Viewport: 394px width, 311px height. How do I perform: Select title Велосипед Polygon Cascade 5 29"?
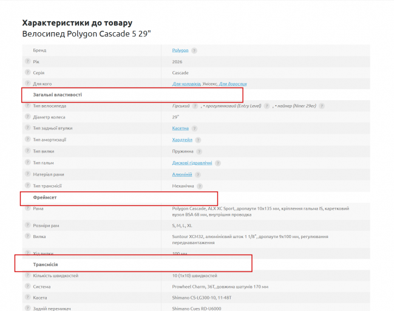86,33
